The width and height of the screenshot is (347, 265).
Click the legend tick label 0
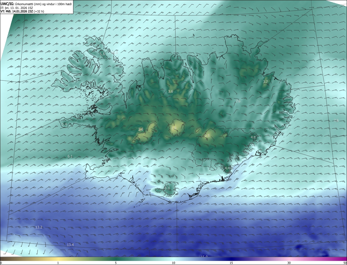coord(1,263)
